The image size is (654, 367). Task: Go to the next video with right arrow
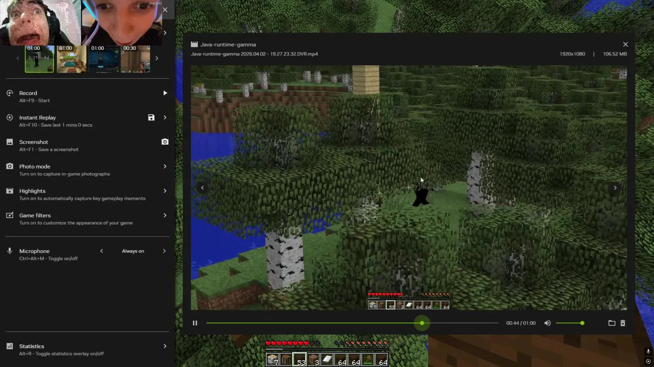pyautogui.click(x=615, y=188)
